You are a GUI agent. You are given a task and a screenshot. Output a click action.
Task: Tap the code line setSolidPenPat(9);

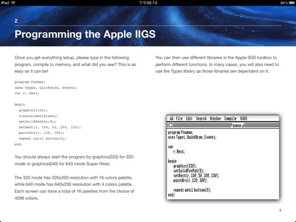(x=37, y=121)
